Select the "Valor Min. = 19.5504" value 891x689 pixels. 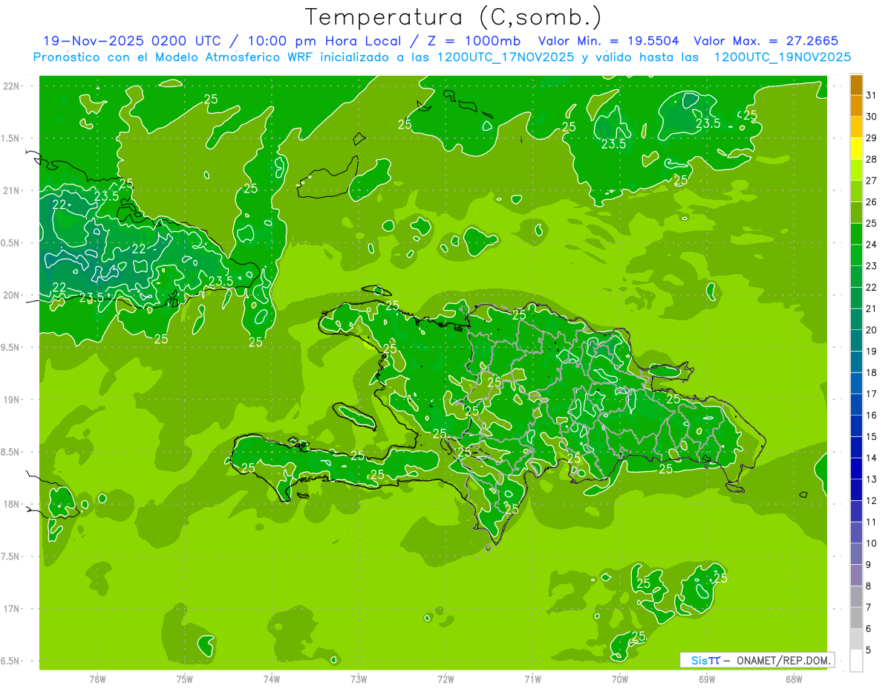click(609, 41)
